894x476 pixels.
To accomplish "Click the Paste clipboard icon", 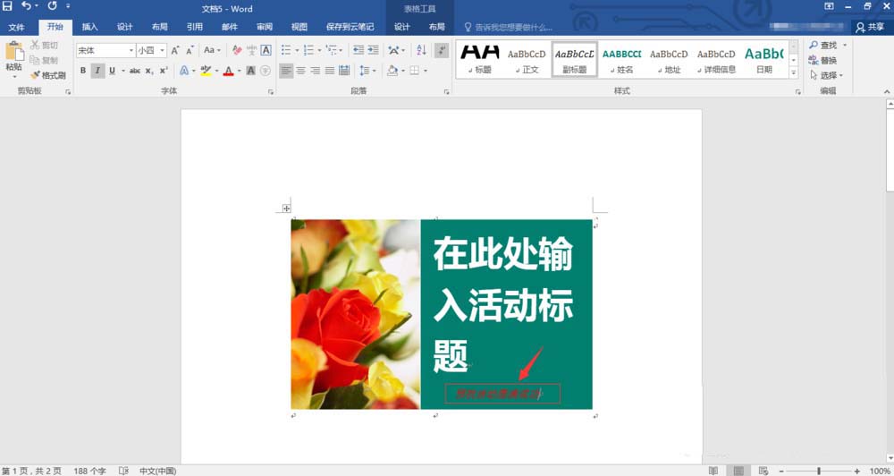I will (13, 54).
